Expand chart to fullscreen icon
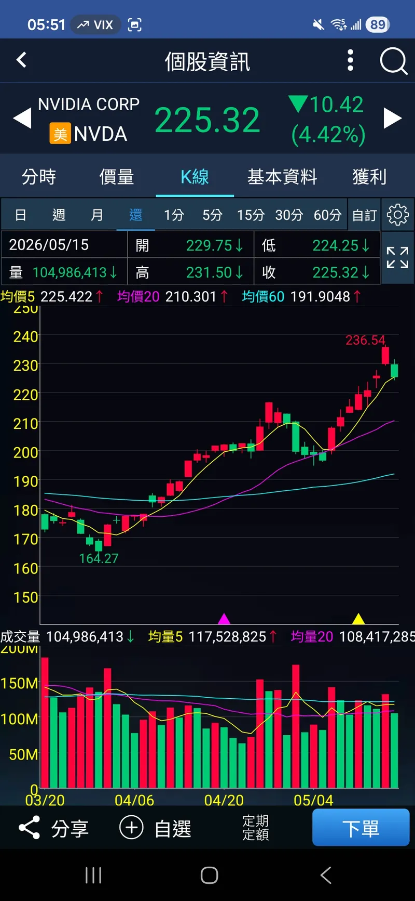This screenshot has width=415, height=901. tap(398, 258)
